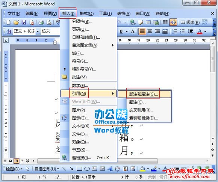This screenshot has width=218, height=182.
Task: Open the 绘图(D) drawing dropdown
Action: tap(14, 169)
